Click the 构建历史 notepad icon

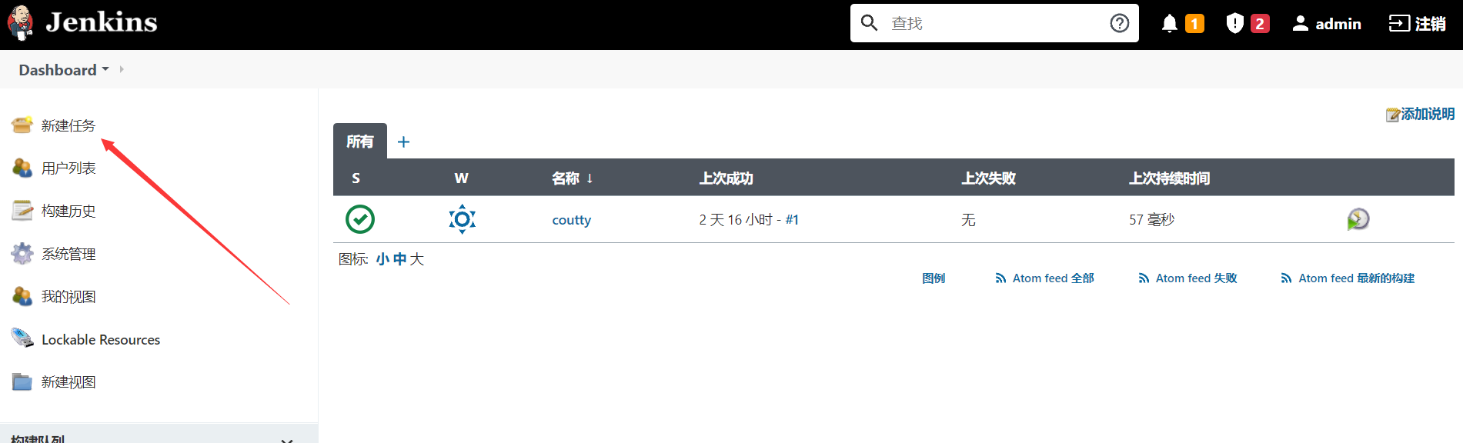[22, 211]
